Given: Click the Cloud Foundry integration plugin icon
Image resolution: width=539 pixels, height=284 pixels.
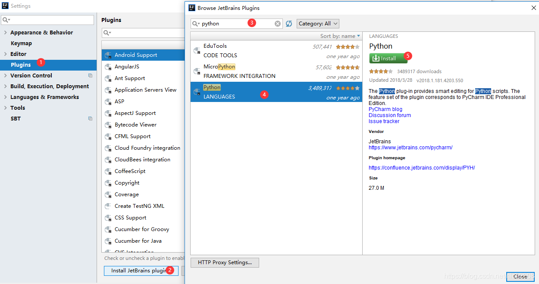Looking at the screenshot, I should 108,148.
